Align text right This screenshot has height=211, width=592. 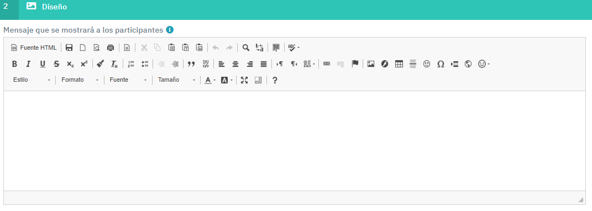click(x=249, y=64)
